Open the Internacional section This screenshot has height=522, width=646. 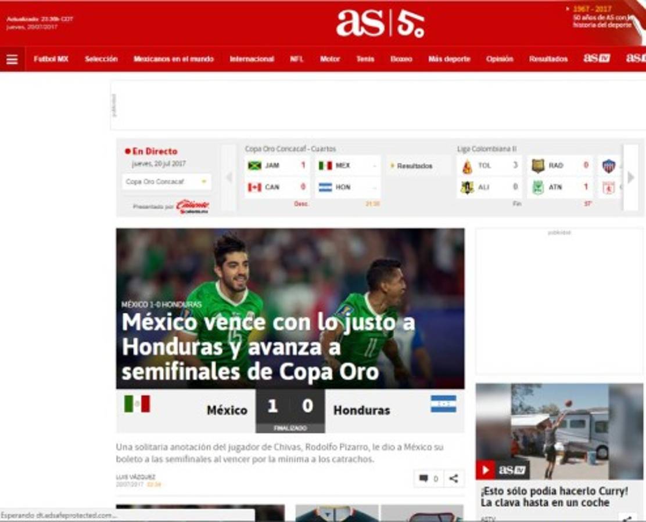tap(252, 59)
